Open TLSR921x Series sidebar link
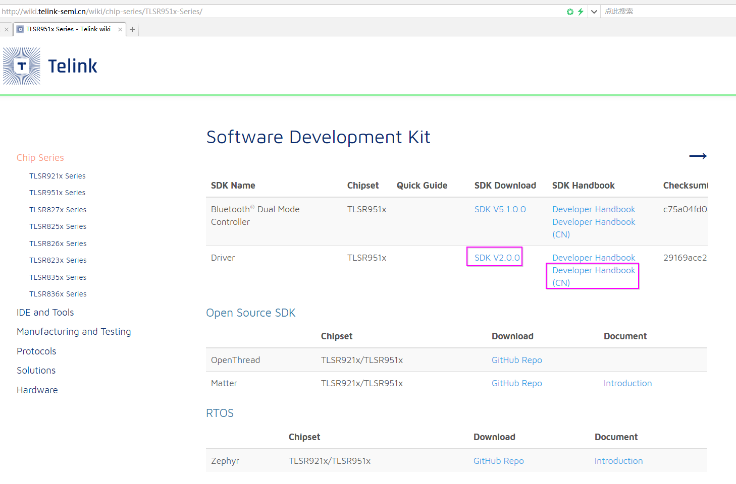 pyautogui.click(x=58, y=176)
